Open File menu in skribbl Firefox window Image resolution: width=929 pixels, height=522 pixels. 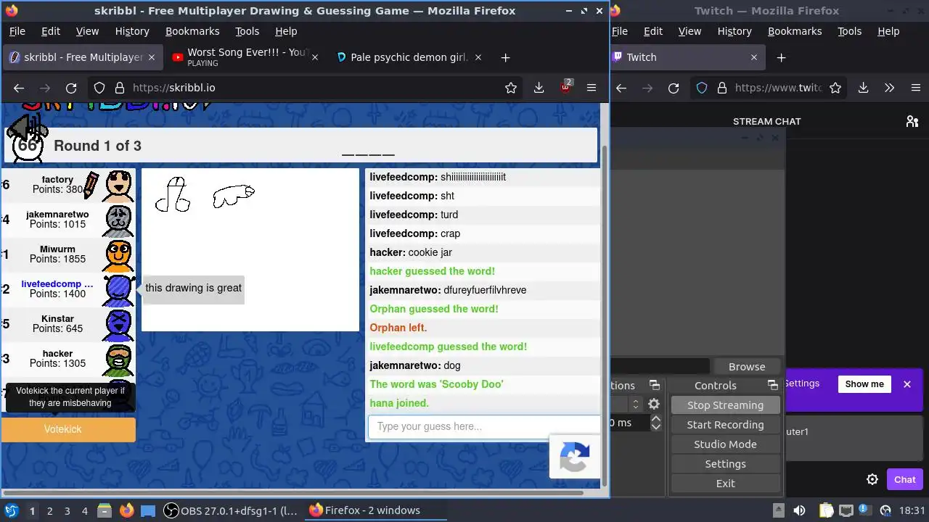[x=17, y=31]
